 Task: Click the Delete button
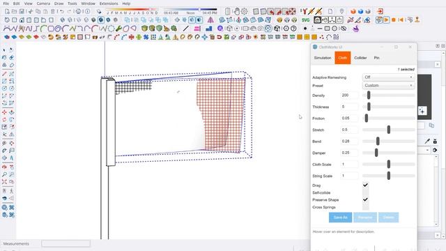pos(388,218)
